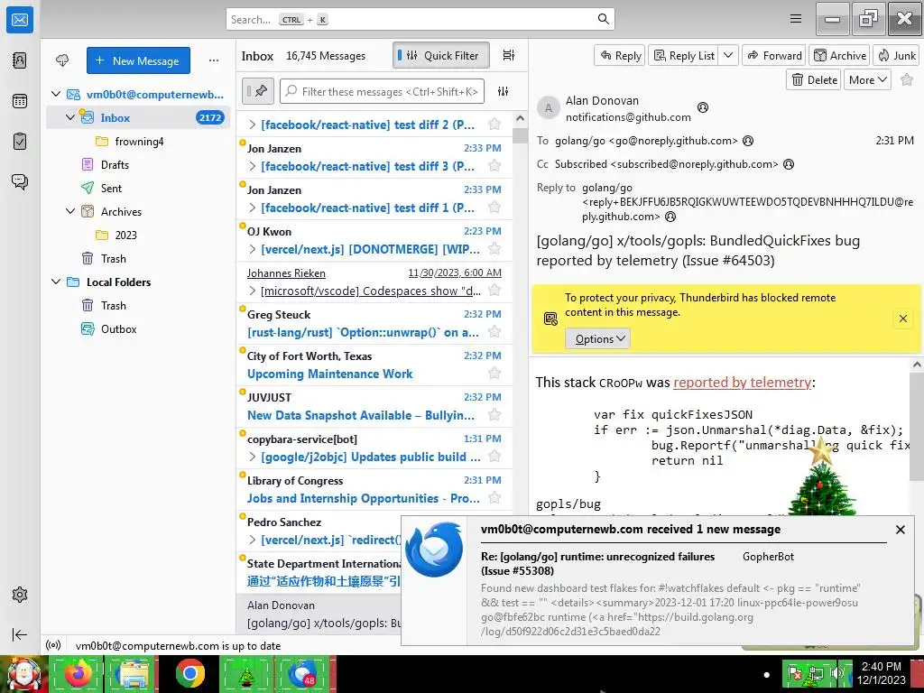The height and width of the screenshot is (693, 924).
Task: Open Thunderbird taskbar icon
Action: (x=303, y=673)
